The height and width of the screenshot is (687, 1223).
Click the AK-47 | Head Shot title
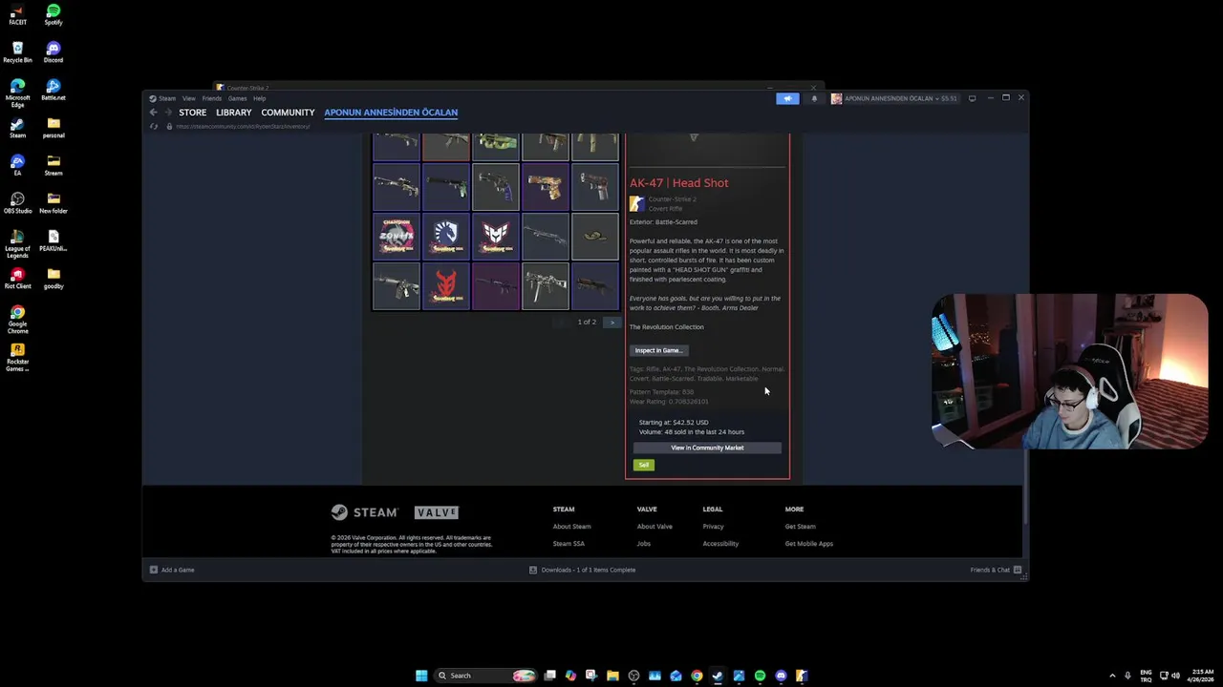[x=678, y=183]
